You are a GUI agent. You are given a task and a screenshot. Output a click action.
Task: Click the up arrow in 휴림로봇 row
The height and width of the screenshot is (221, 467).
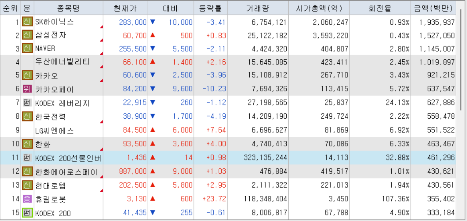[x=153, y=199]
